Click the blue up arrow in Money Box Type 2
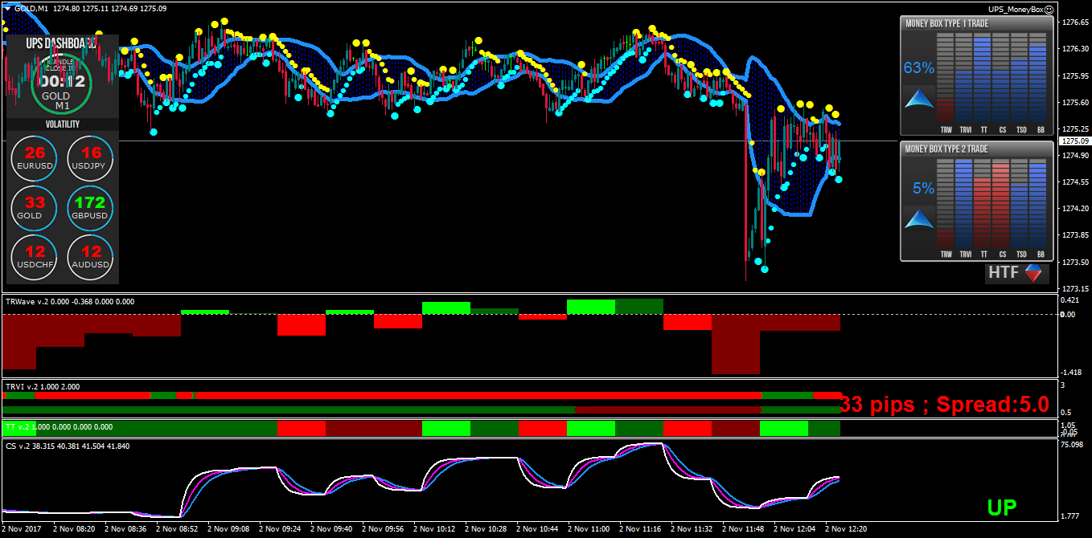The image size is (1092, 538). (918, 218)
